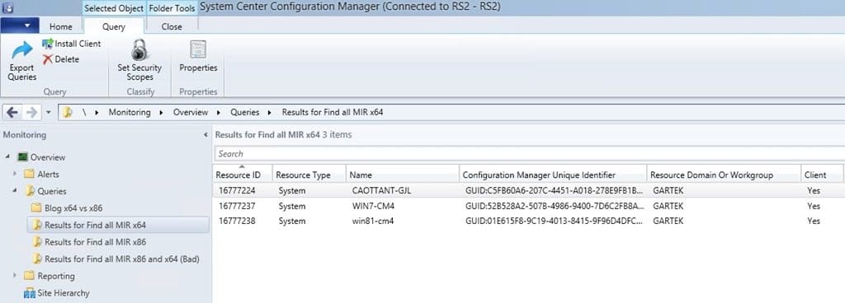Click the Site Hierarchy icon
The width and height of the screenshot is (845, 303).
30,293
